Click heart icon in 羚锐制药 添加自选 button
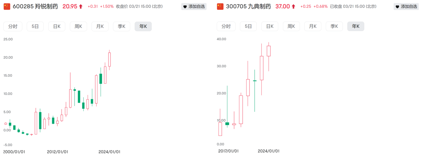Viewport: 422px width, 161px height. click(x=185, y=7)
